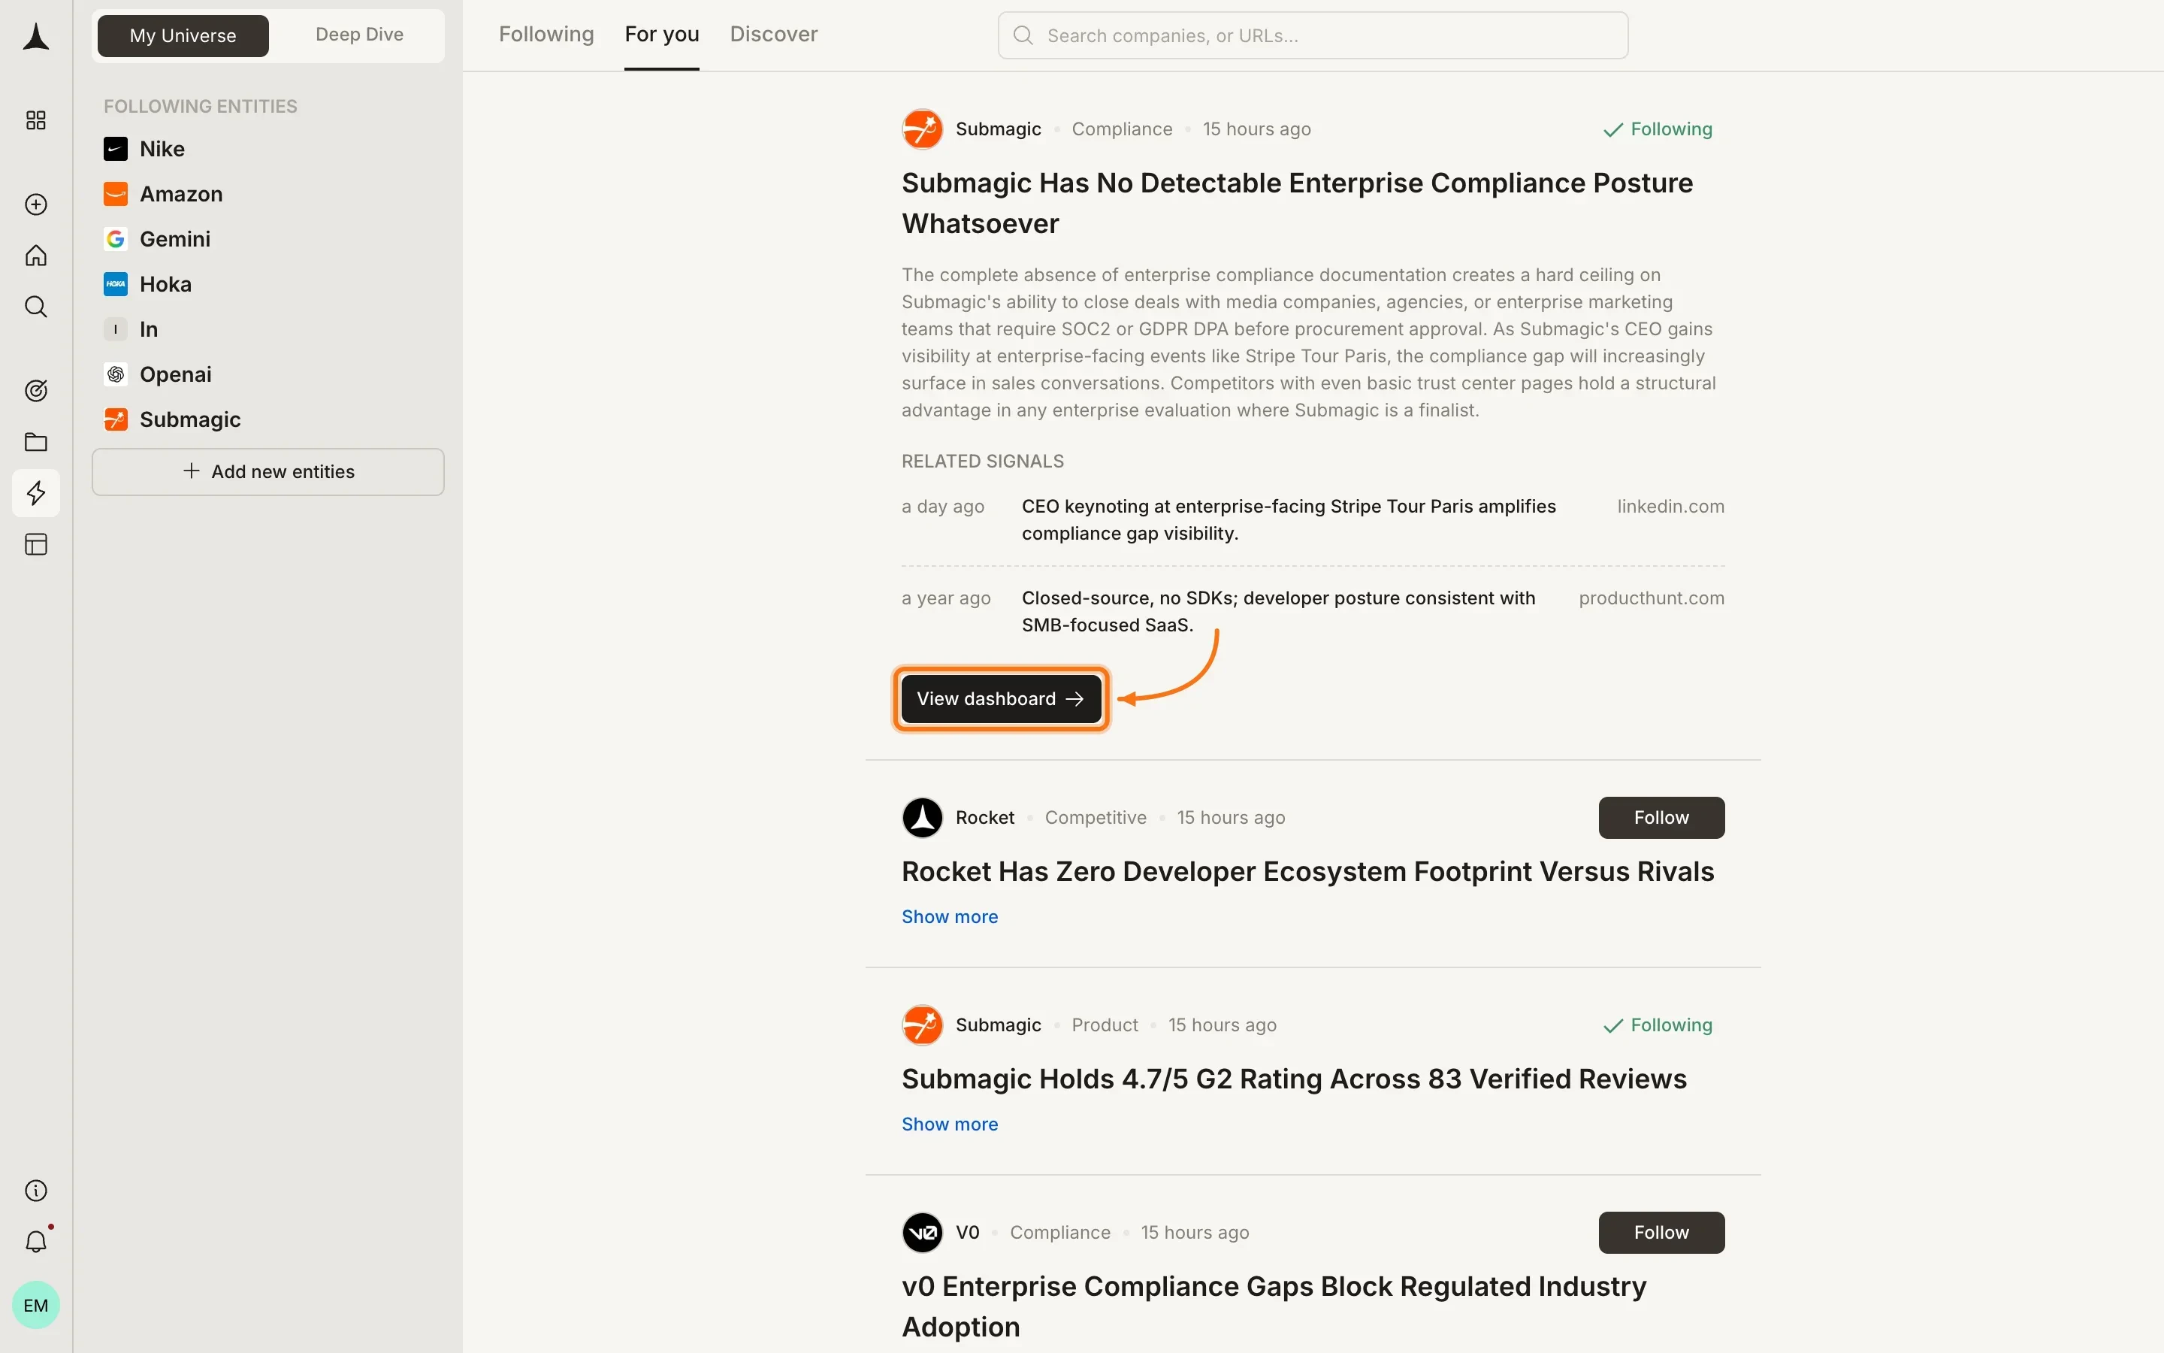This screenshot has width=2164, height=1353.
Task: Open the EM user avatar
Action: click(x=36, y=1305)
